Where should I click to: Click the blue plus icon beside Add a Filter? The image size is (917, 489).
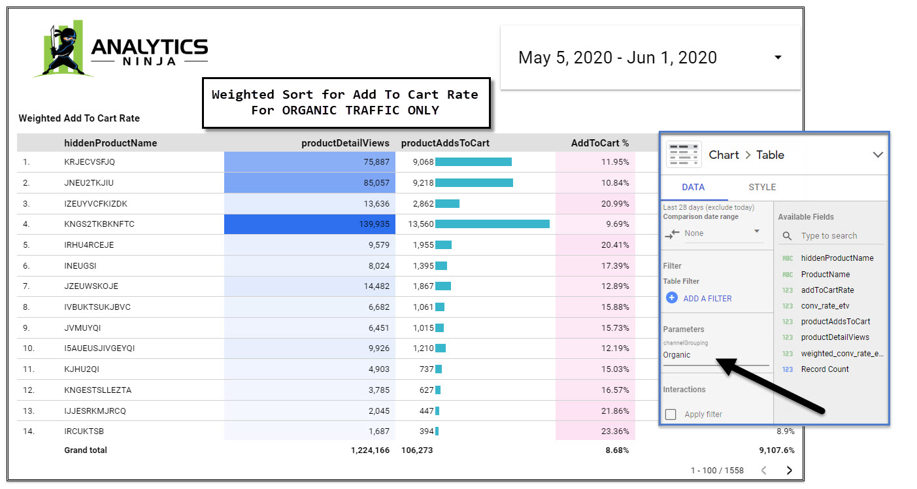click(x=671, y=297)
